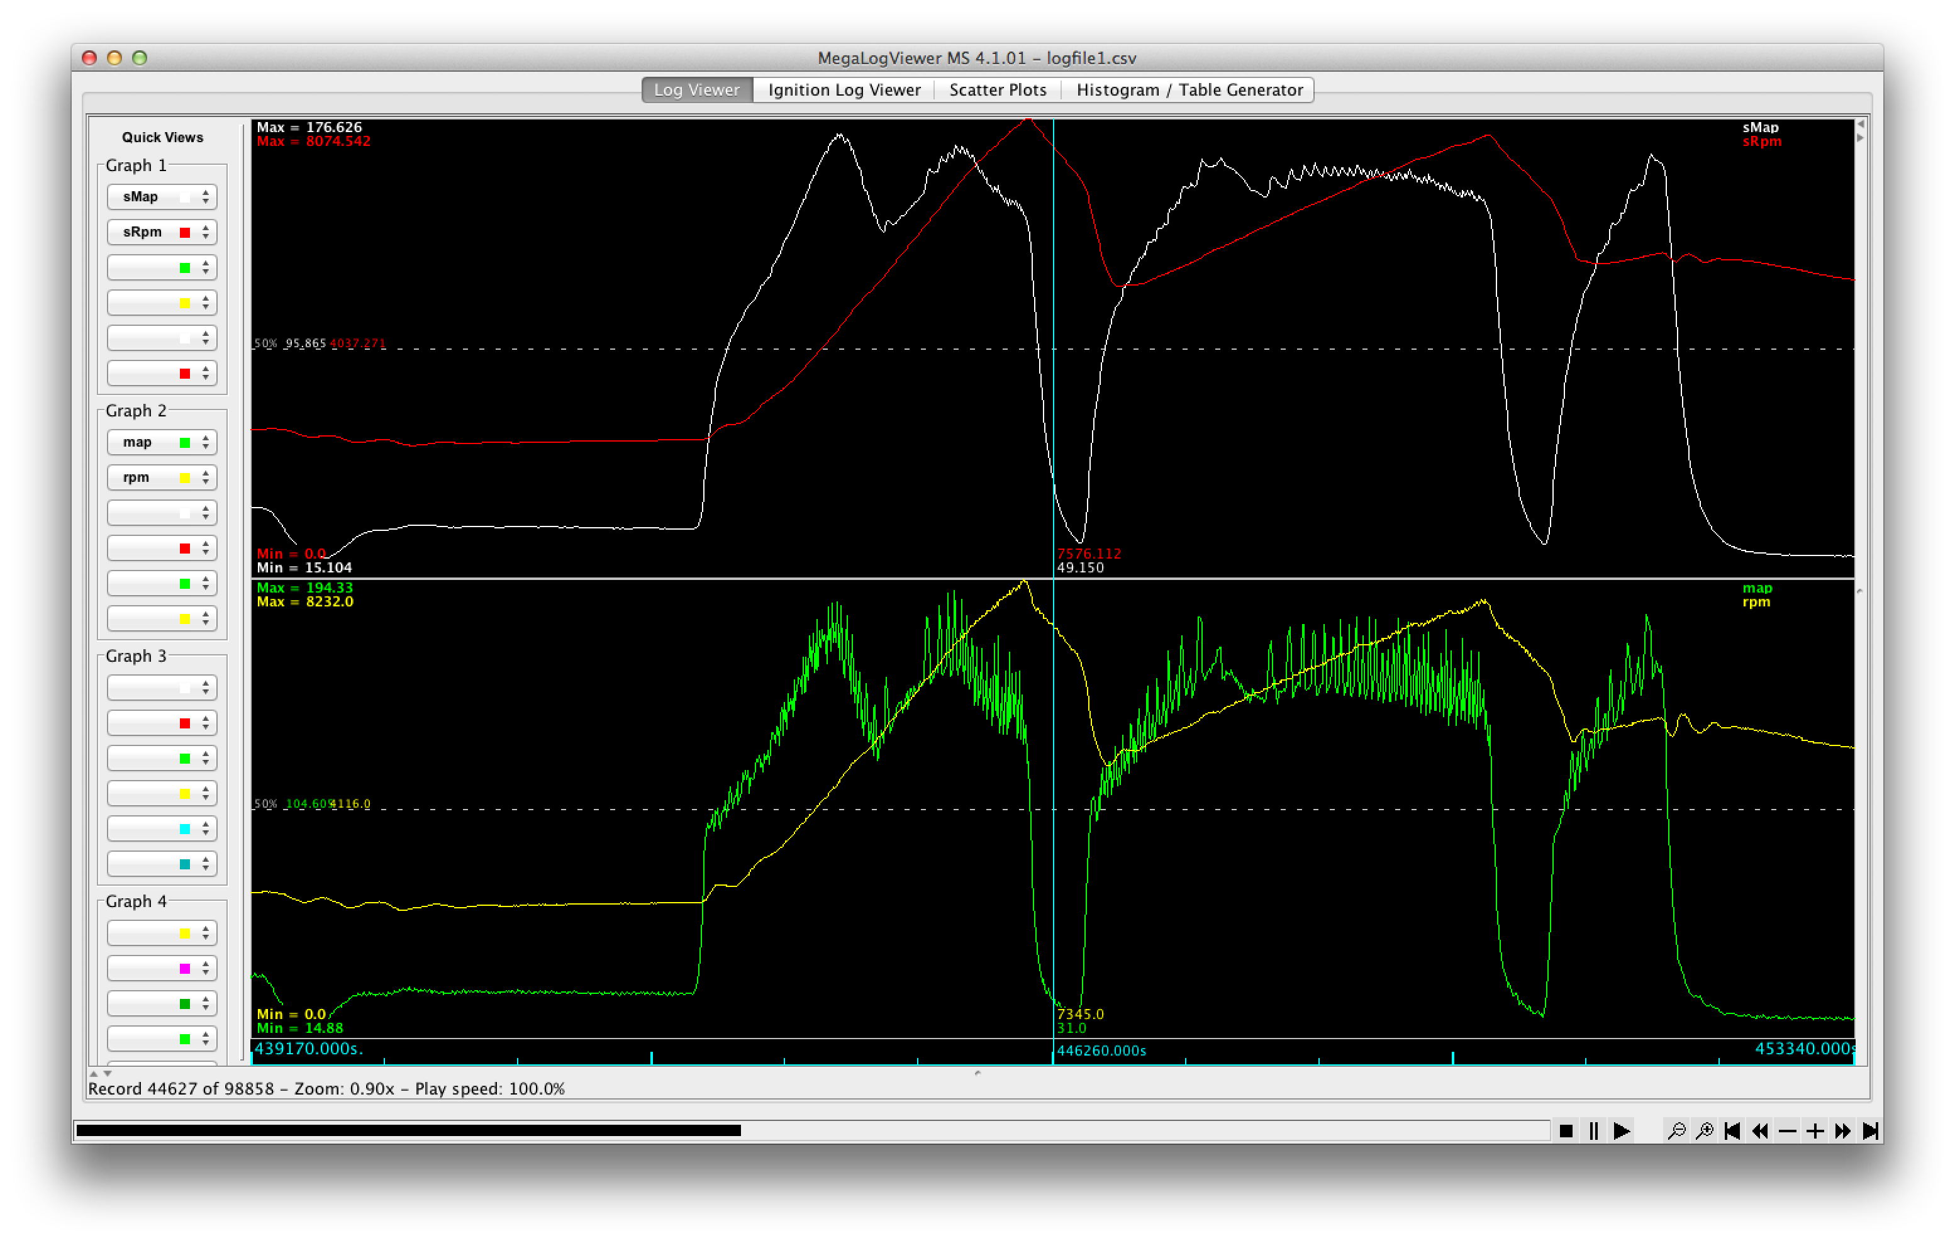Fast forward with the double-right arrow icon
The height and width of the screenshot is (1243, 1955).
pyautogui.click(x=1843, y=1131)
